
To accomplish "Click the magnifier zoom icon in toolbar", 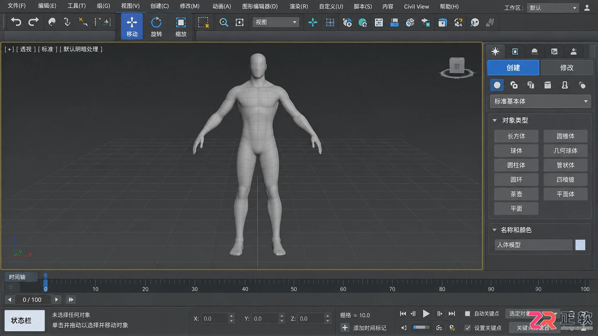I will tap(224, 22).
